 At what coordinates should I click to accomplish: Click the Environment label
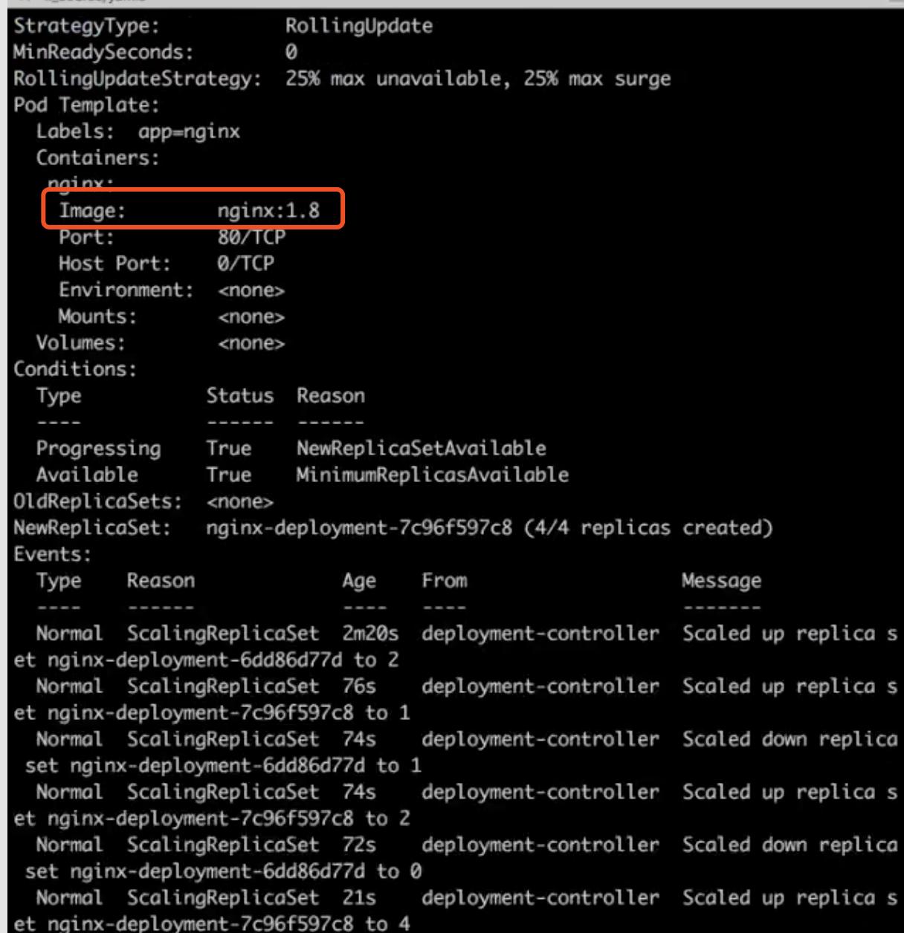(x=126, y=290)
